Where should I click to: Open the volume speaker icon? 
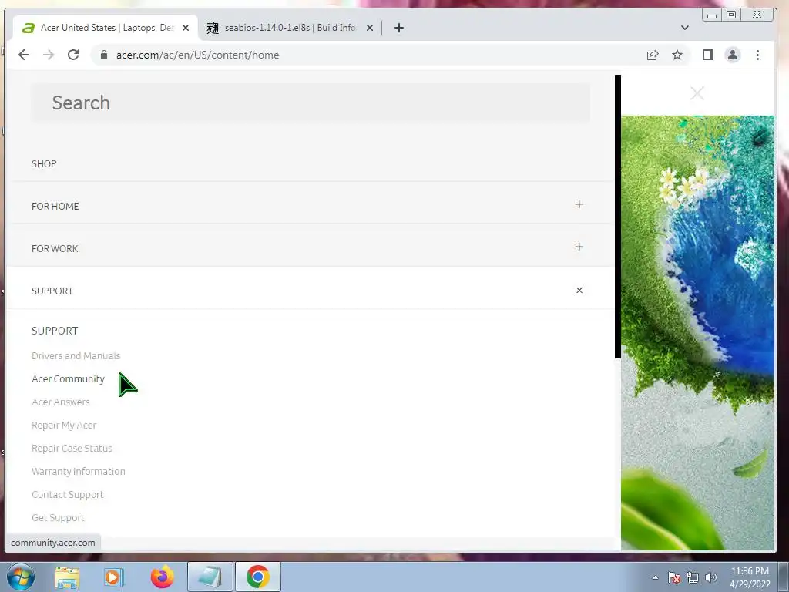711,577
